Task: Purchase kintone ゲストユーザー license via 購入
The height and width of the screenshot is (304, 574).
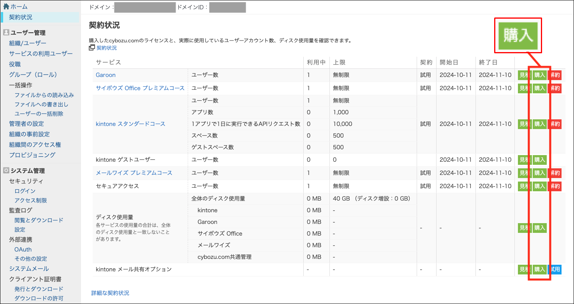Action: point(539,160)
